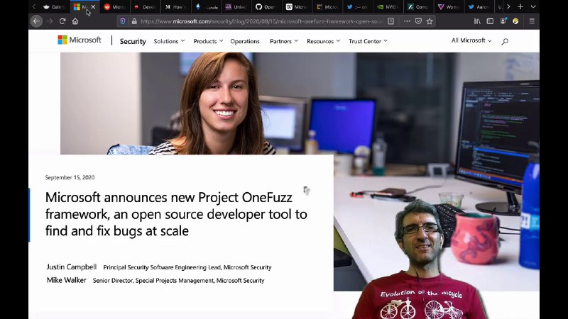Reload the current page
Viewport: 568px width, 319px height.
62,21
